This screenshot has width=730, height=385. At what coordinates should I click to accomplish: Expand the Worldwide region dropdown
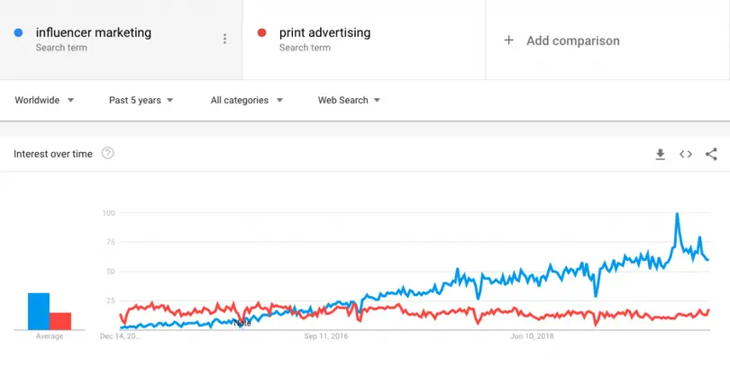pos(44,100)
